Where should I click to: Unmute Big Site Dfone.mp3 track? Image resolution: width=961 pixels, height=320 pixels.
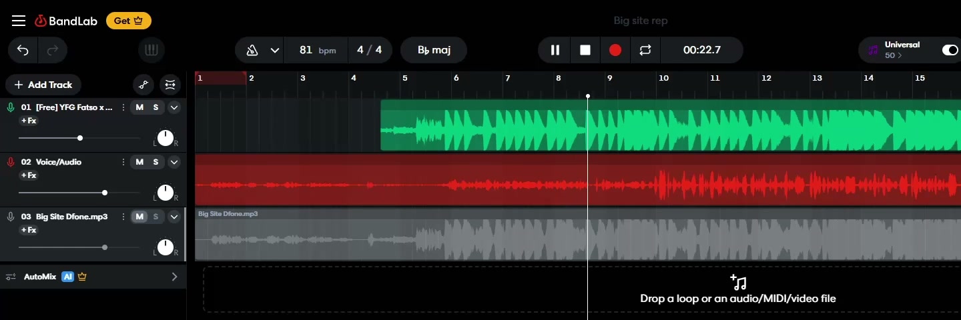coord(139,217)
